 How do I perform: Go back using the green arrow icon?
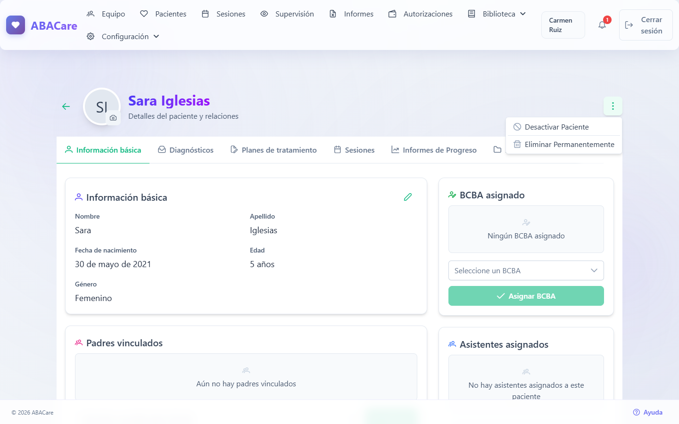[x=66, y=106]
